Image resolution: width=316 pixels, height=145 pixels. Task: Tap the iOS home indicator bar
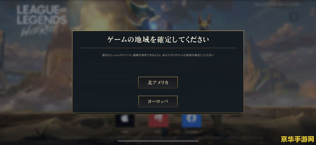point(158,141)
